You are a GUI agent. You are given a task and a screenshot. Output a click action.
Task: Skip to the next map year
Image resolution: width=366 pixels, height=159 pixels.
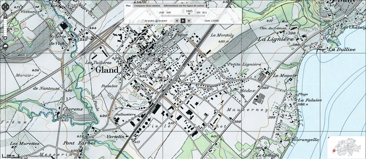pos(189,21)
